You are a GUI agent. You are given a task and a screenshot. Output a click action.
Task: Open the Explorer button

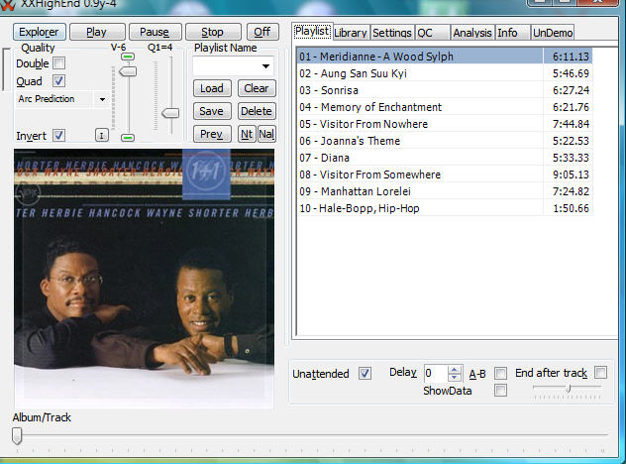pos(40,32)
